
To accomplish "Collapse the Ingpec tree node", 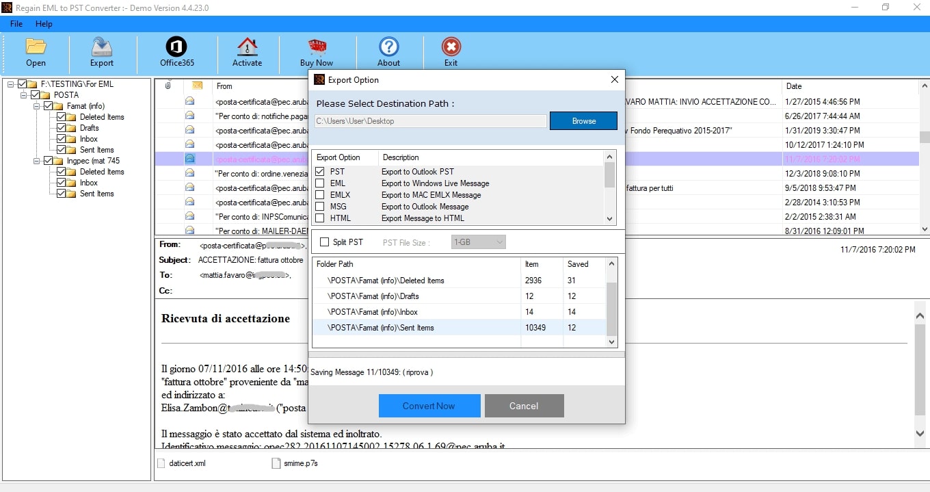I will 38,161.
